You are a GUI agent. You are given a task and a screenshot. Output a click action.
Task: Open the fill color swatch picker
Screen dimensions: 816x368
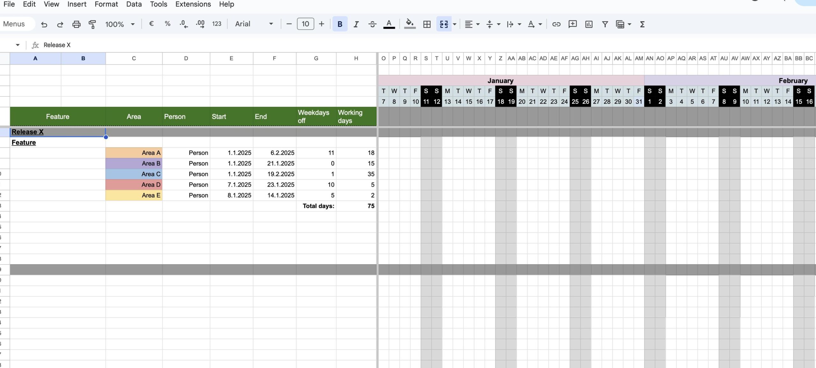pos(410,24)
